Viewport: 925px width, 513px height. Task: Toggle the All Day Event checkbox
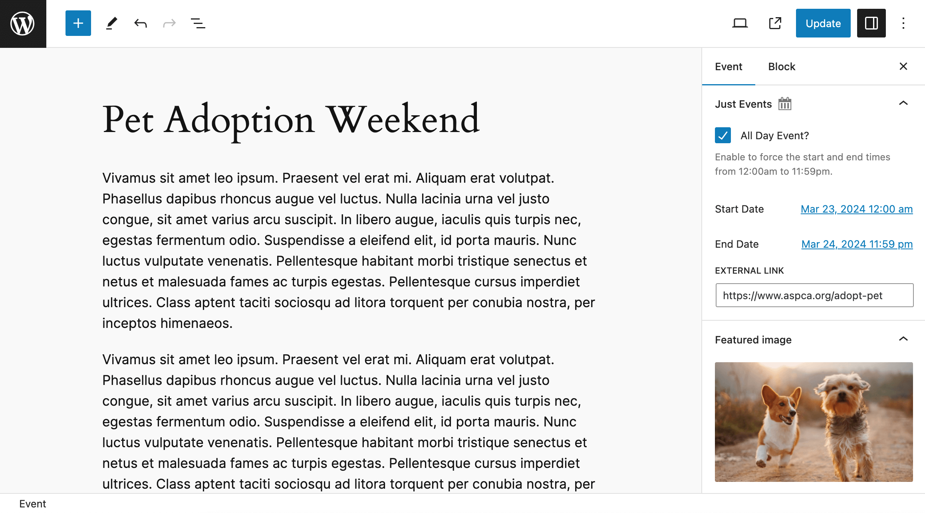coord(723,135)
